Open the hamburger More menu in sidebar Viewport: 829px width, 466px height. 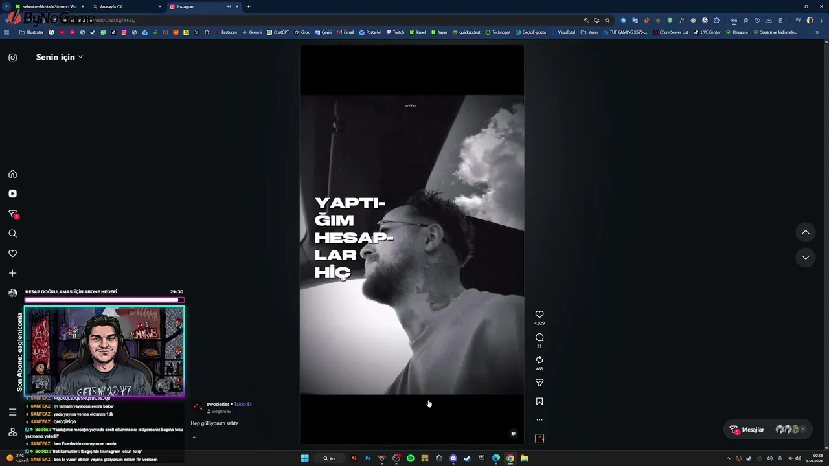[12, 412]
